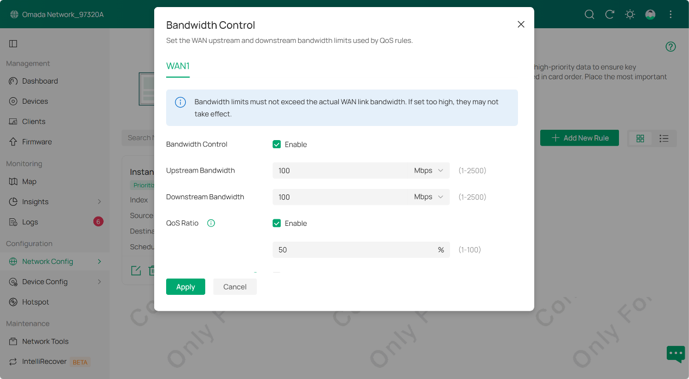This screenshot has width=689, height=379.
Task: Uncheck the QoS Ratio Enable checkbox
Action: 276,223
